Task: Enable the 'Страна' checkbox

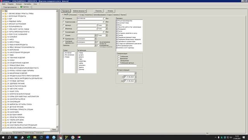Action: coord(64,35)
